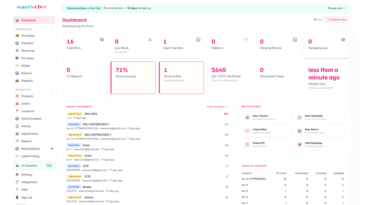Navigate to Products label in sidebar
365x205 pixels.
[x=27, y=96]
